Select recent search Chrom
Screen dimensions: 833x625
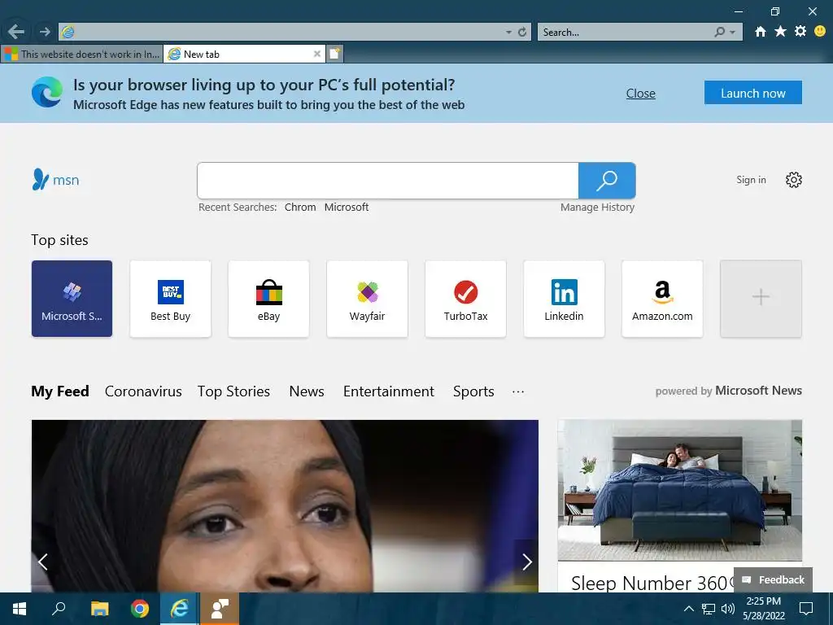click(300, 208)
